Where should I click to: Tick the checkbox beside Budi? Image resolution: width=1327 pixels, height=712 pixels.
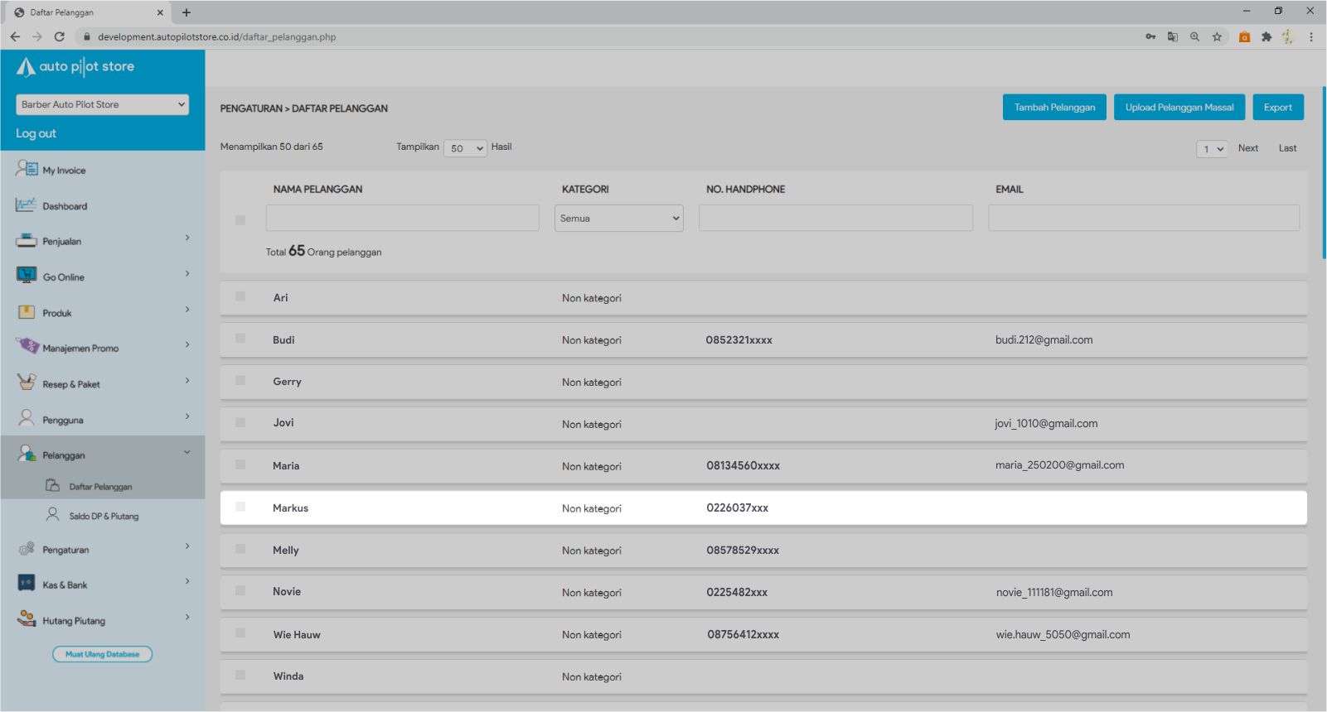coord(240,339)
